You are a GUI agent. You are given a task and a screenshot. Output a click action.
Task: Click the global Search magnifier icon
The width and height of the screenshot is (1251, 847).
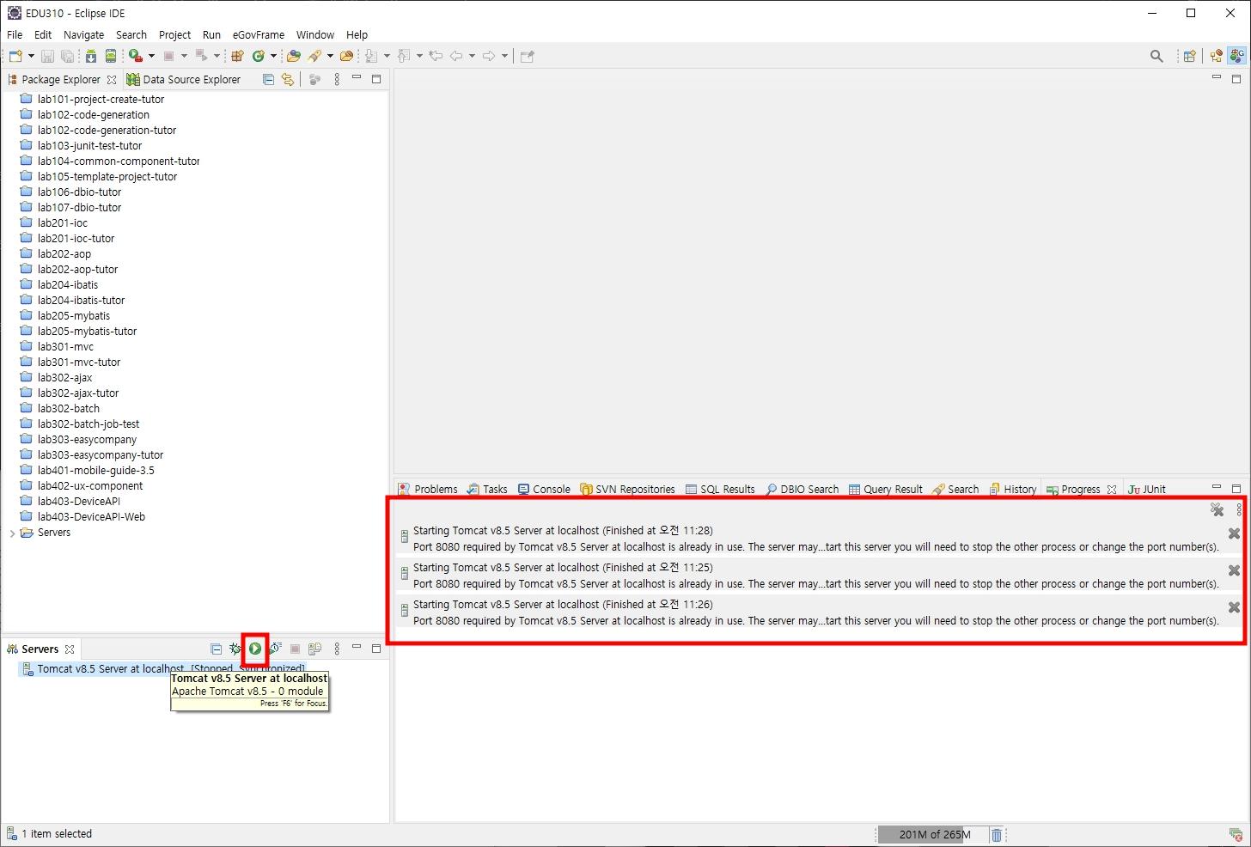(x=1156, y=56)
